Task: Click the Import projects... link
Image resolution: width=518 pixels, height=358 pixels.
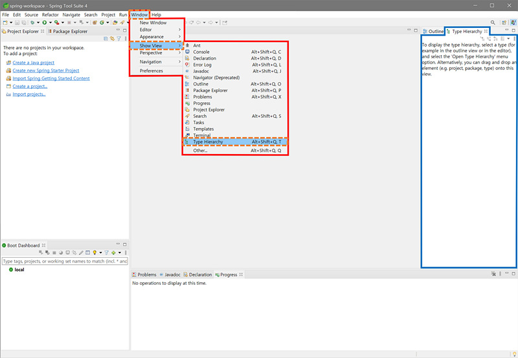Action: tap(29, 95)
